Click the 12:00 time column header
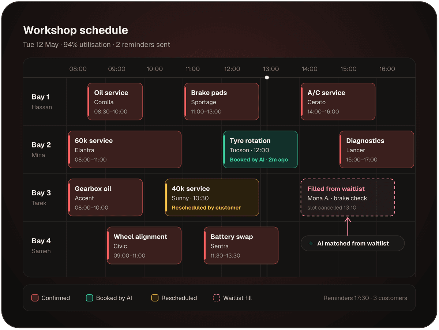Viewport: 439px width, 330px height. (x=232, y=69)
